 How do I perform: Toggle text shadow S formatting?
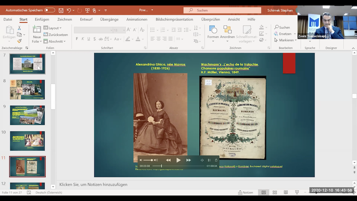[95, 39]
